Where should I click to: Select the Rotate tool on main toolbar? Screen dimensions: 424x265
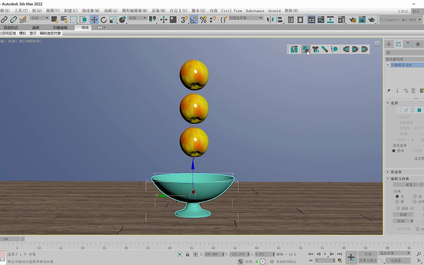click(x=103, y=19)
